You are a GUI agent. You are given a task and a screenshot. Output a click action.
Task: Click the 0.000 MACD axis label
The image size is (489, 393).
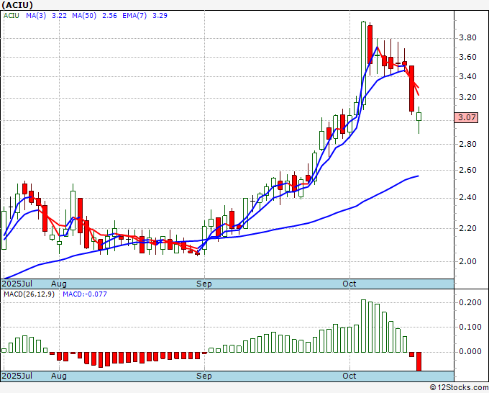point(470,352)
